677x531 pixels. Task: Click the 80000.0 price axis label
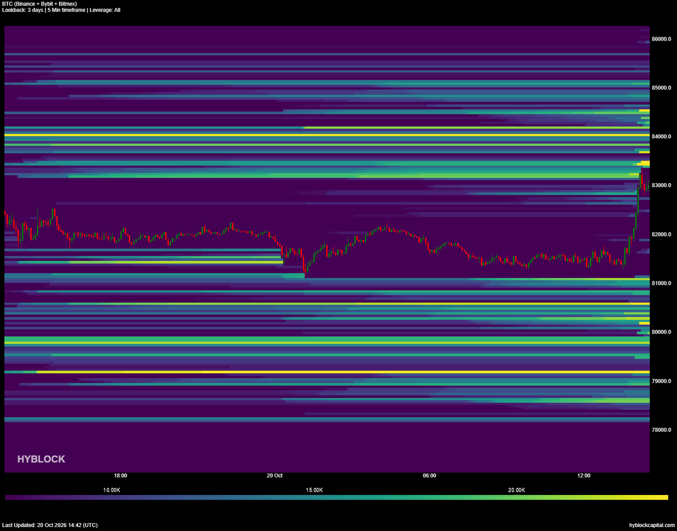pos(662,332)
